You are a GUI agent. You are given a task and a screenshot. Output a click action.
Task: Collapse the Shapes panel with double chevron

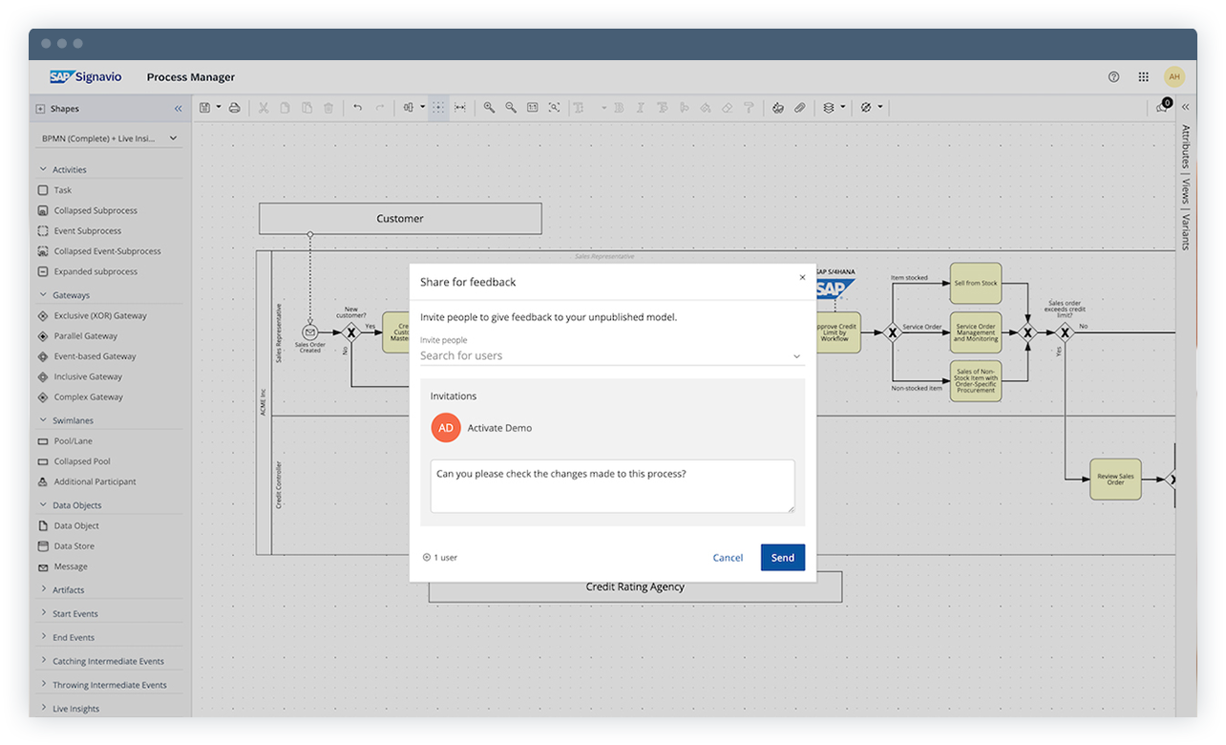coord(177,108)
